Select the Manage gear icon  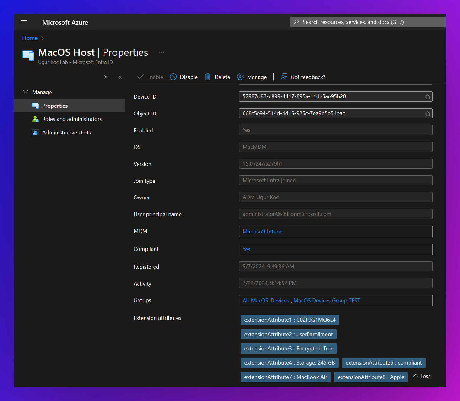pos(240,77)
